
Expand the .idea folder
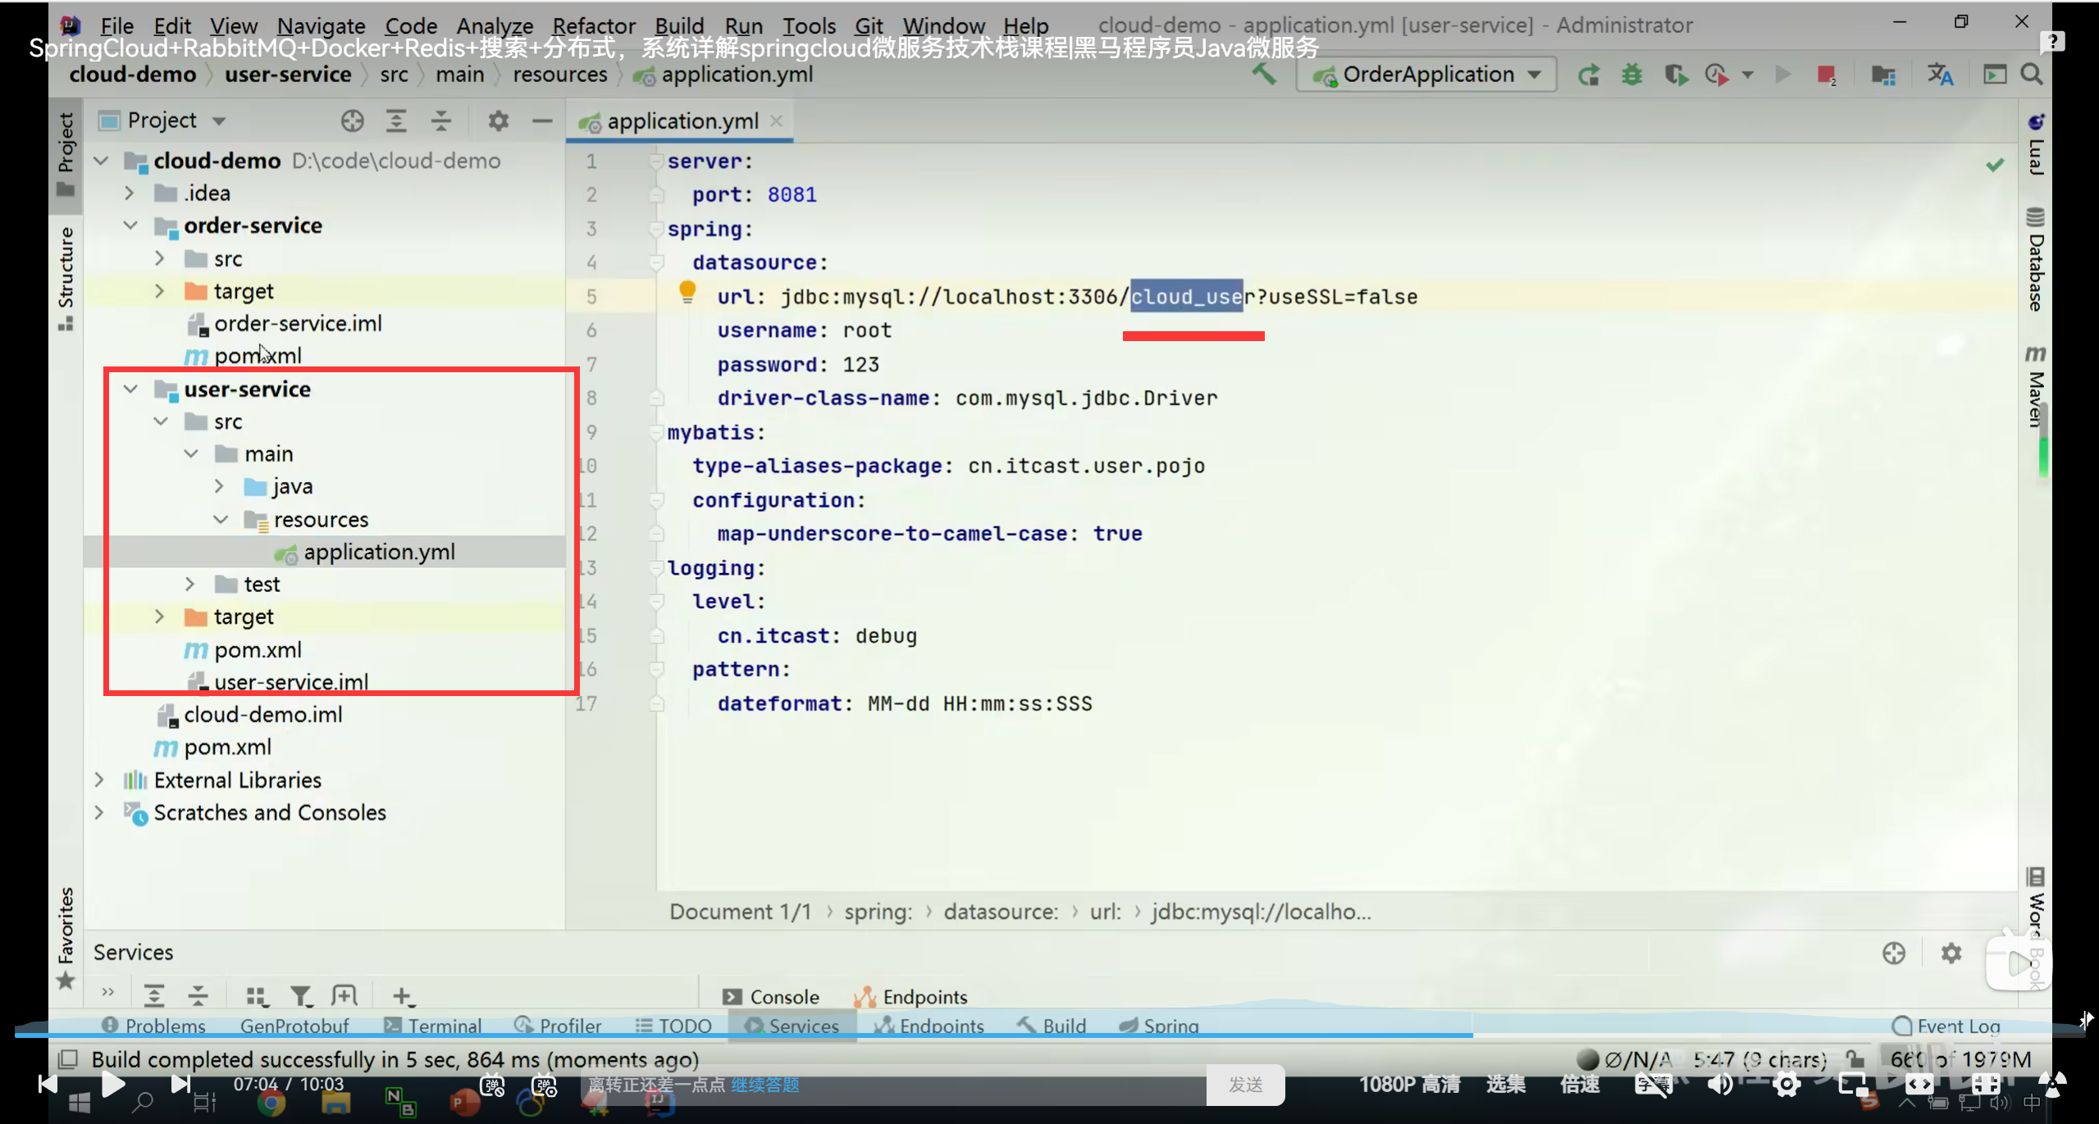pos(129,193)
